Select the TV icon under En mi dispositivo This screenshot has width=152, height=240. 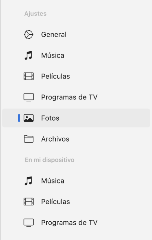click(x=29, y=223)
